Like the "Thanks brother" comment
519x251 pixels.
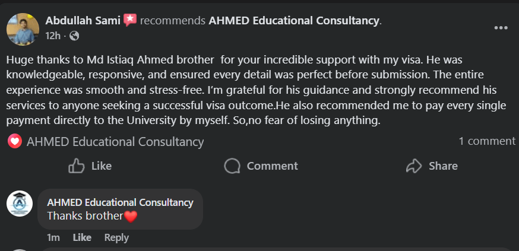click(x=82, y=237)
